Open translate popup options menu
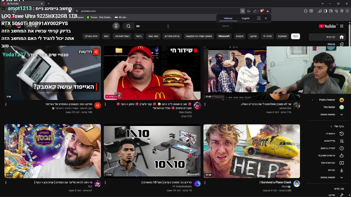This screenshot has height=197, width=351. pos(259,18)
